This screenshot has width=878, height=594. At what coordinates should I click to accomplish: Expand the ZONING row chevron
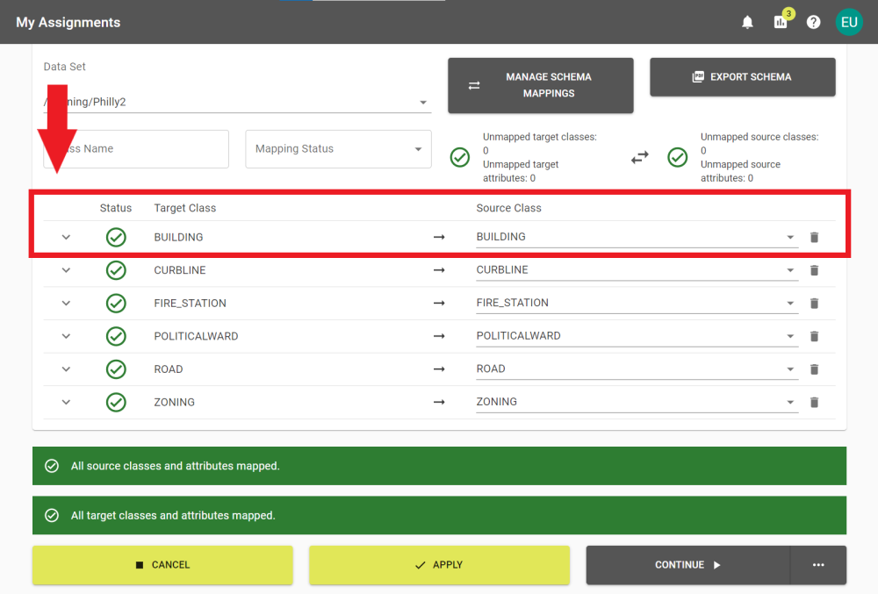[66, 402]
